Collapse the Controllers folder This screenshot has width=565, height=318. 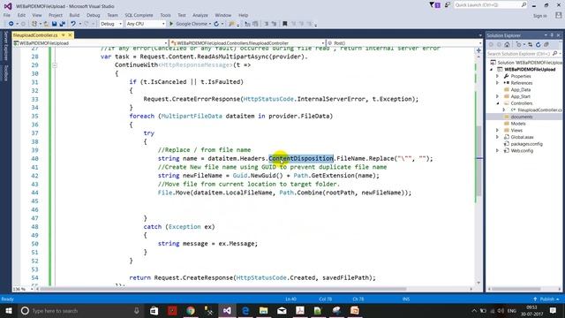click(x=498, y=103)
